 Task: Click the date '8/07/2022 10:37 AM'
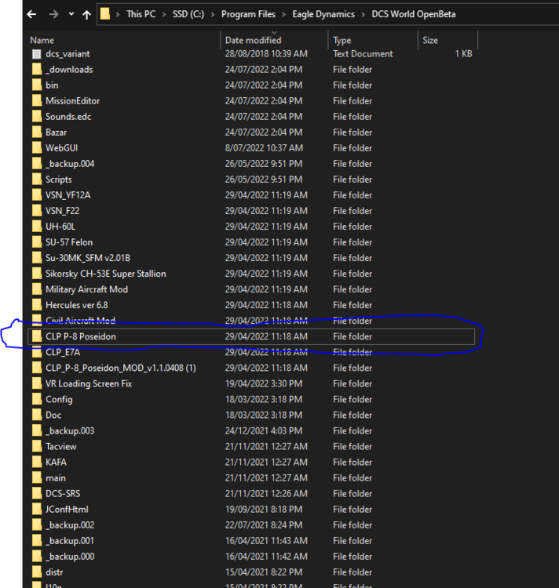(x=264, y=148)
